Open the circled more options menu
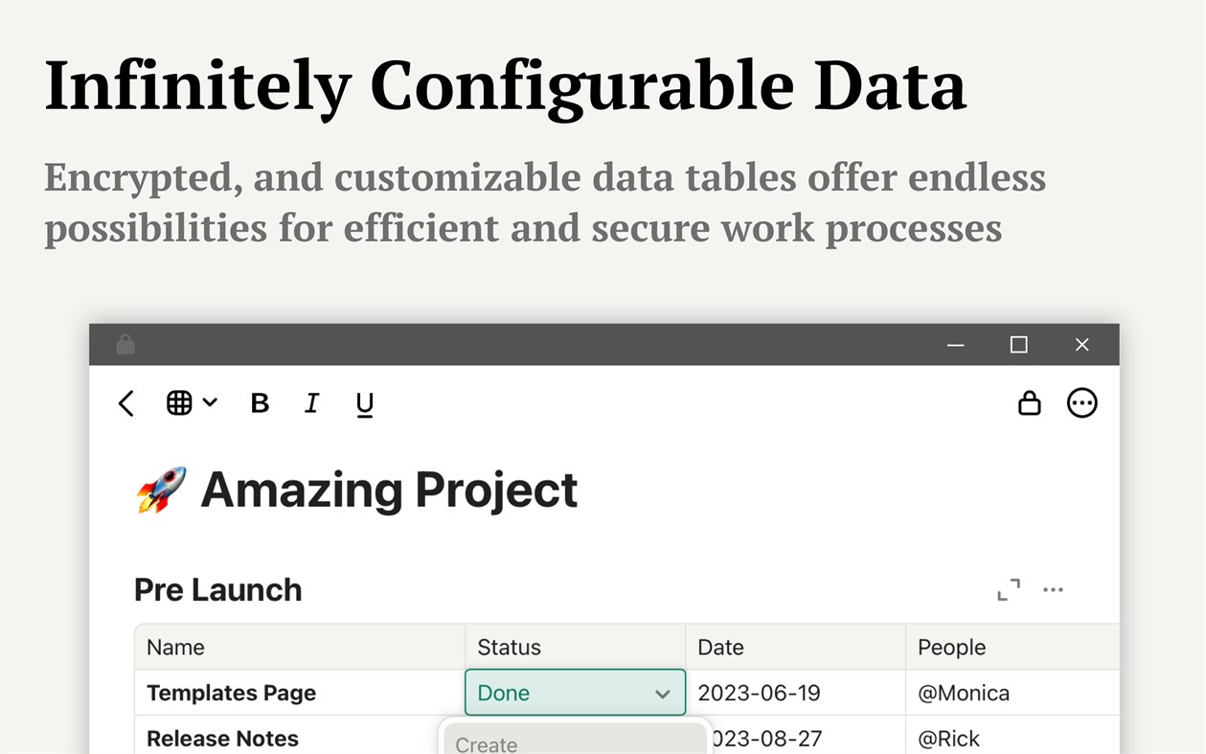Image resolution: width=1206 pixels, height=754 pixels. [1081, 403]
